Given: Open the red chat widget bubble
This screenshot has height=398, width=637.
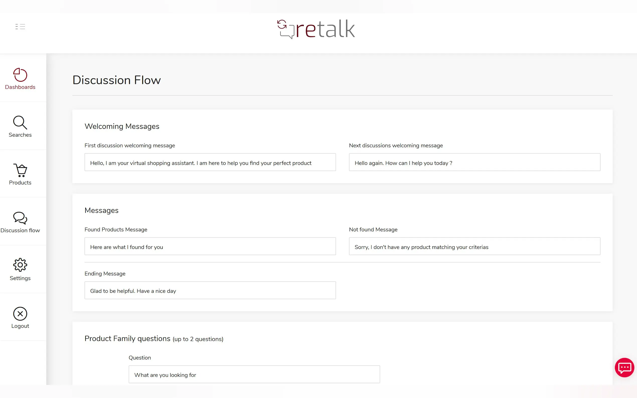Looking at the screenshot, I should click(x=624, y=367).
